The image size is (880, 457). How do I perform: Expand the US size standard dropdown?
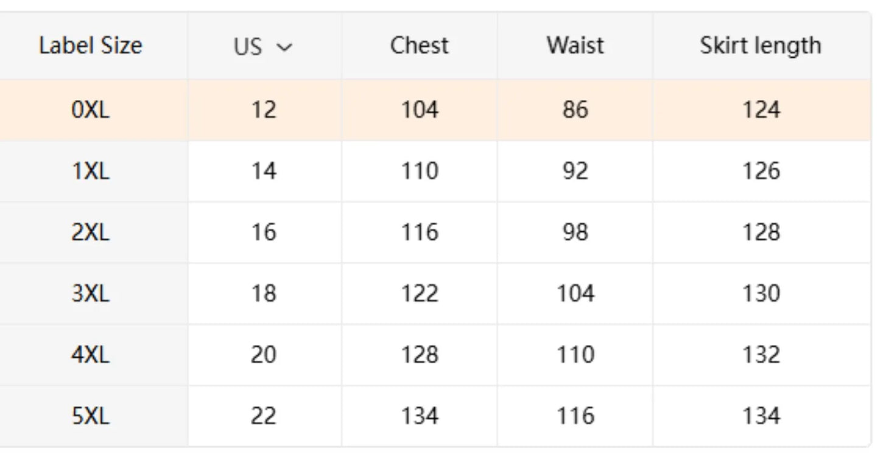[x=264, y=46]
